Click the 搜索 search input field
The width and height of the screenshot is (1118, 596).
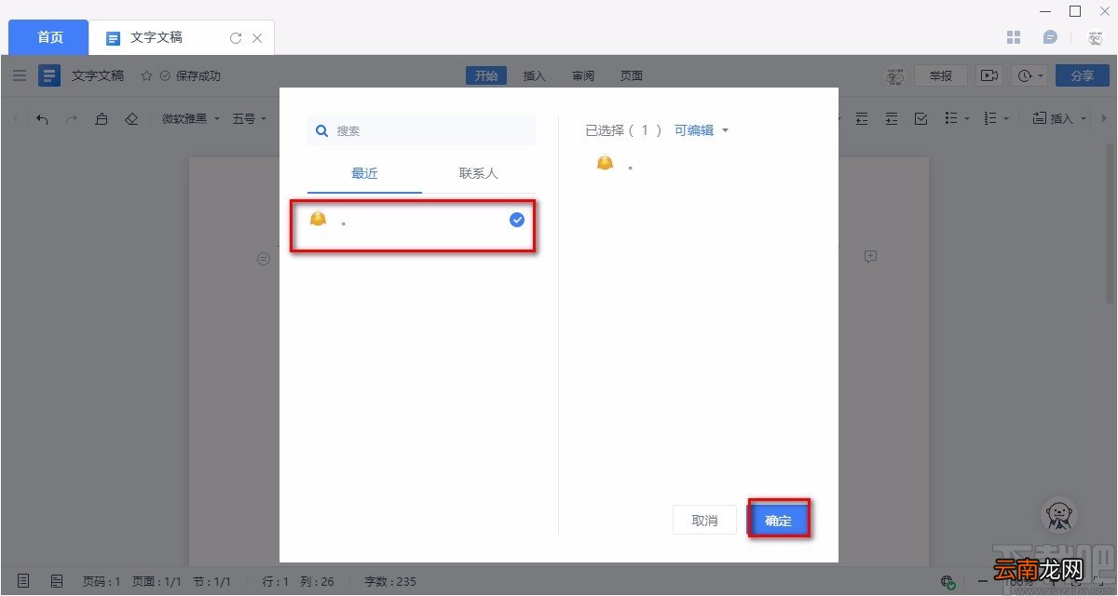421,130
